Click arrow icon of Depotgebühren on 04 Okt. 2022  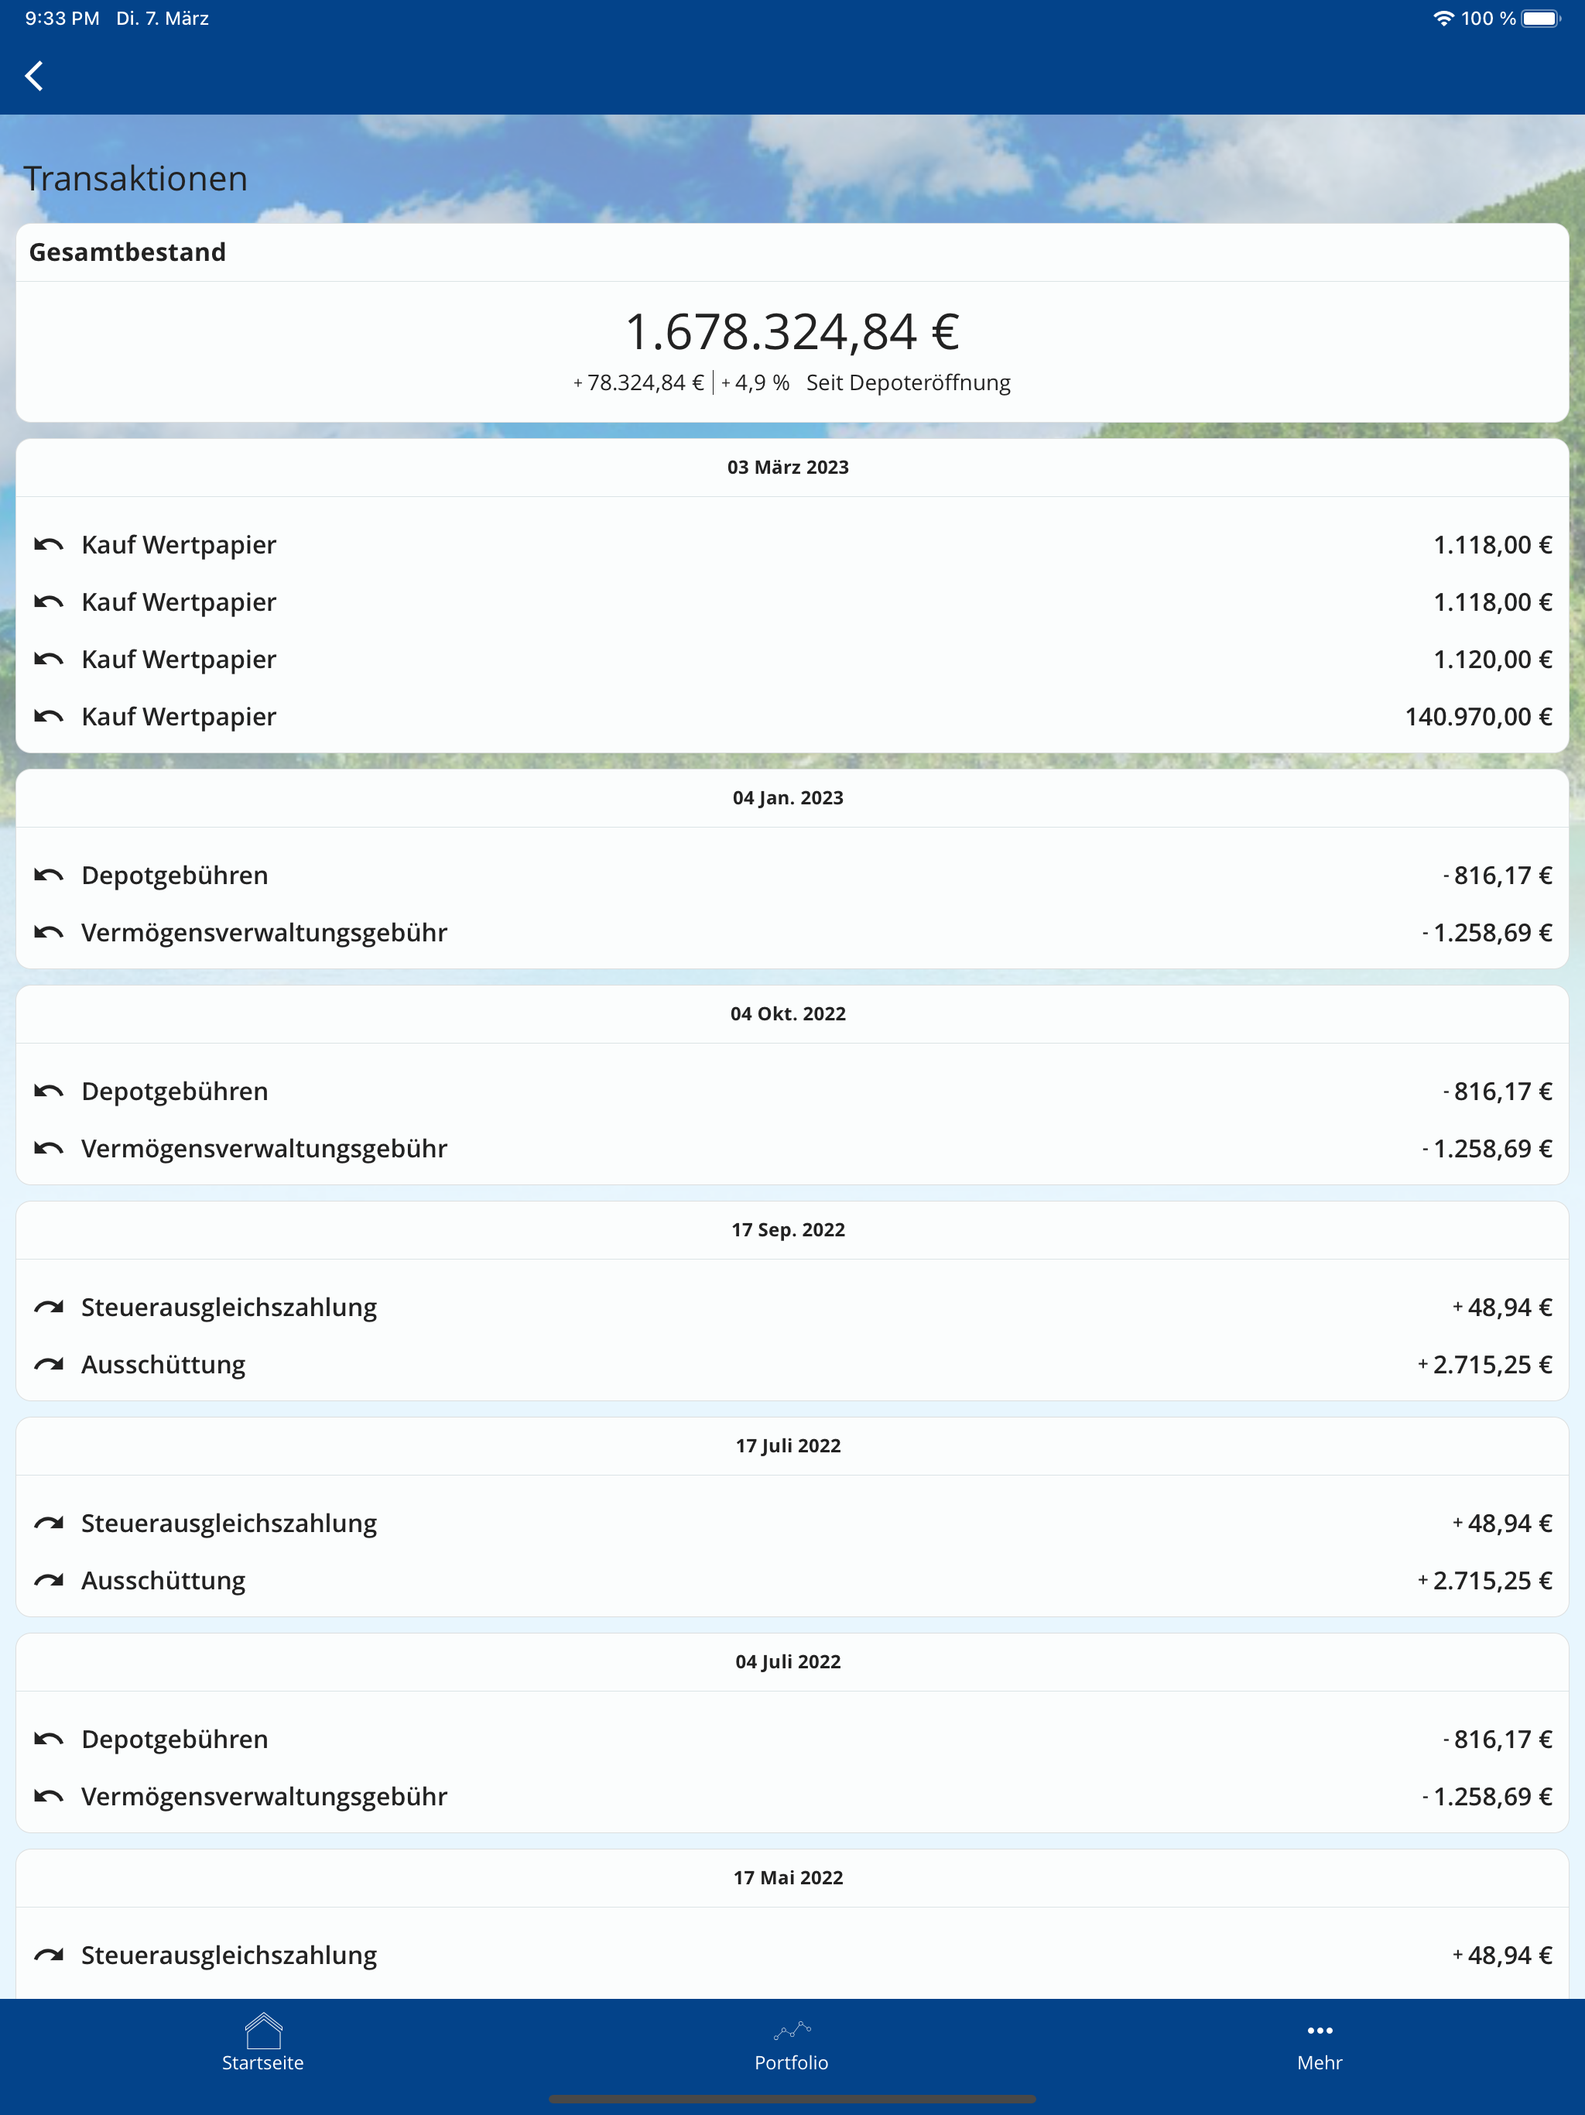click(49, 1092)
